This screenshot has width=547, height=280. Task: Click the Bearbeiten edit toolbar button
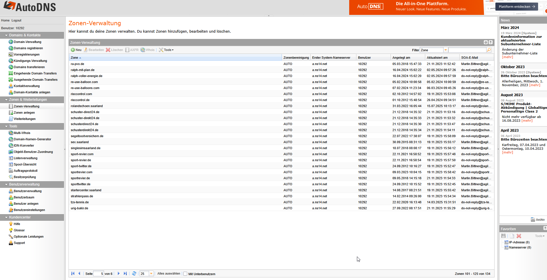[94, 50]
